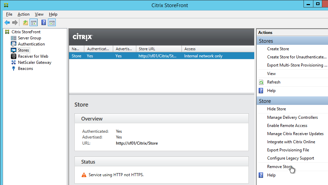Open the File menu

point(9,14)
